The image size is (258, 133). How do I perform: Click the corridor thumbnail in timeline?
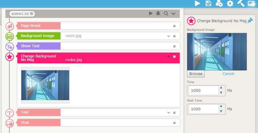[x=45, y=85]
